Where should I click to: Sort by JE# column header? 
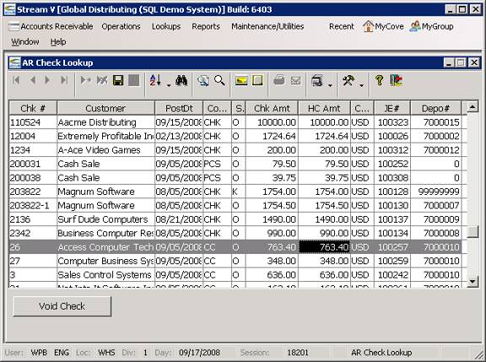click(x=392, y=108)
